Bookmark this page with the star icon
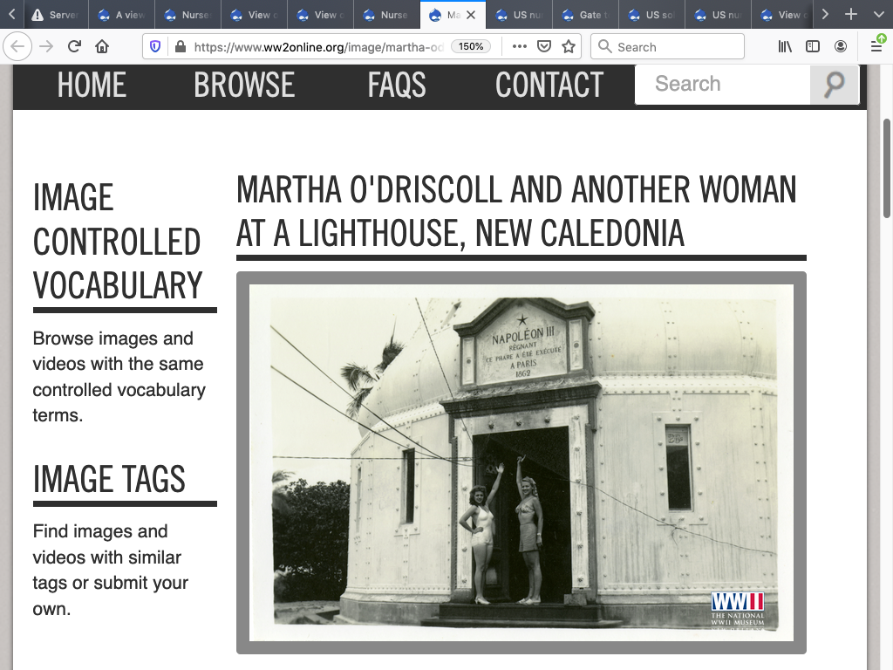The image size is (893, 670). click(569, 47)
